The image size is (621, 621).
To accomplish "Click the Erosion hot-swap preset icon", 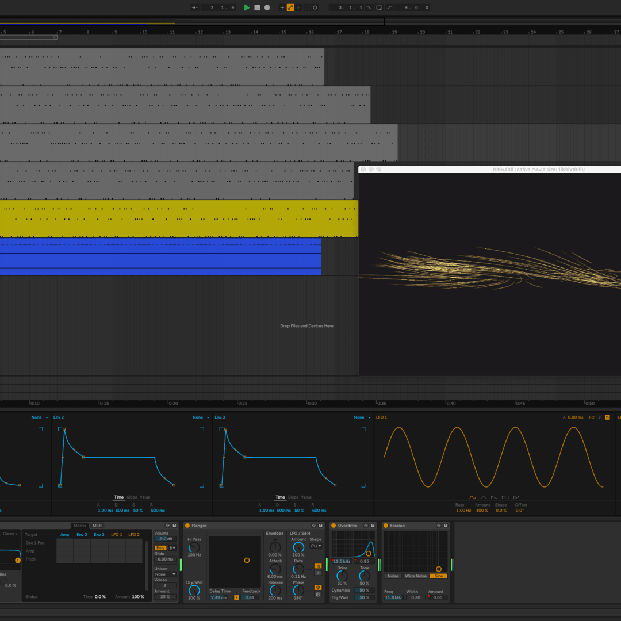I will click(x=439, y=526).
